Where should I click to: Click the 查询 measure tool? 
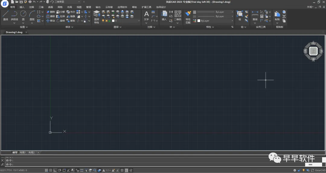click(255, 16)
